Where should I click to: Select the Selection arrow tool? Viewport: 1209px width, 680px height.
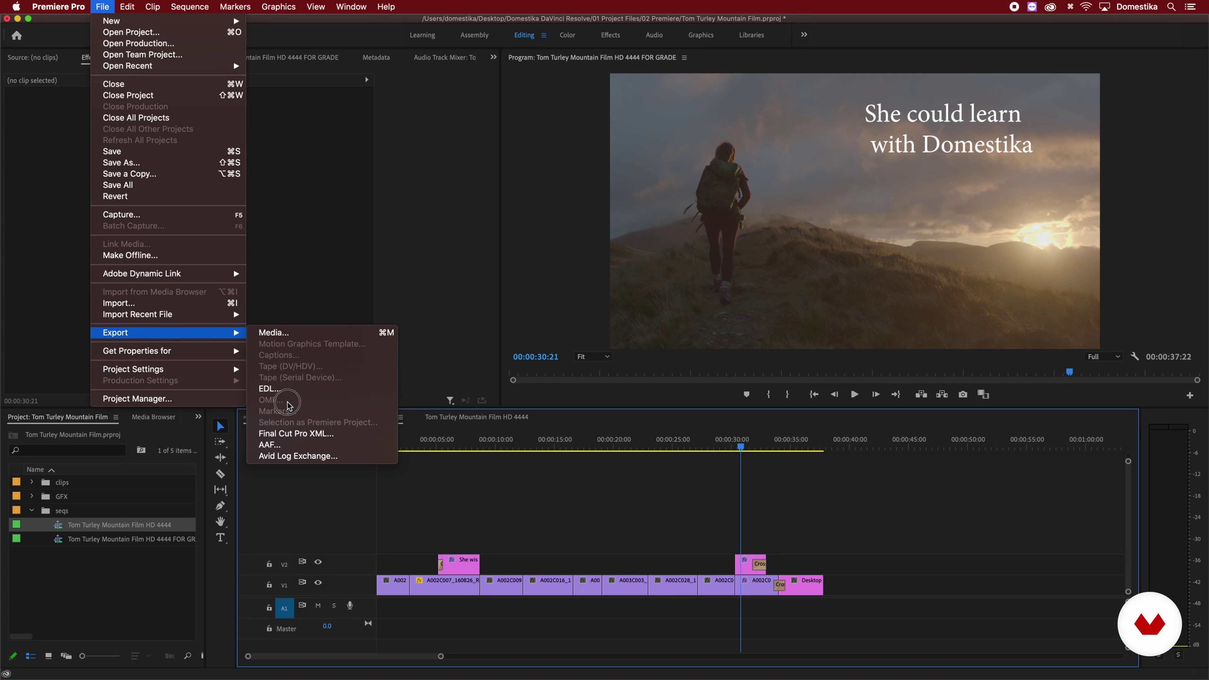tap(220, 426)
